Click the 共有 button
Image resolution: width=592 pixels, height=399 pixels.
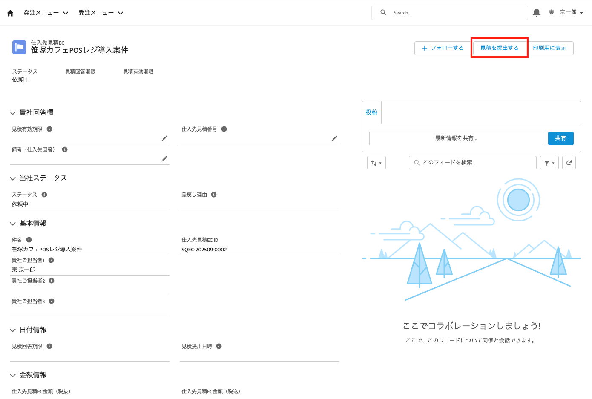coord(560,138)
